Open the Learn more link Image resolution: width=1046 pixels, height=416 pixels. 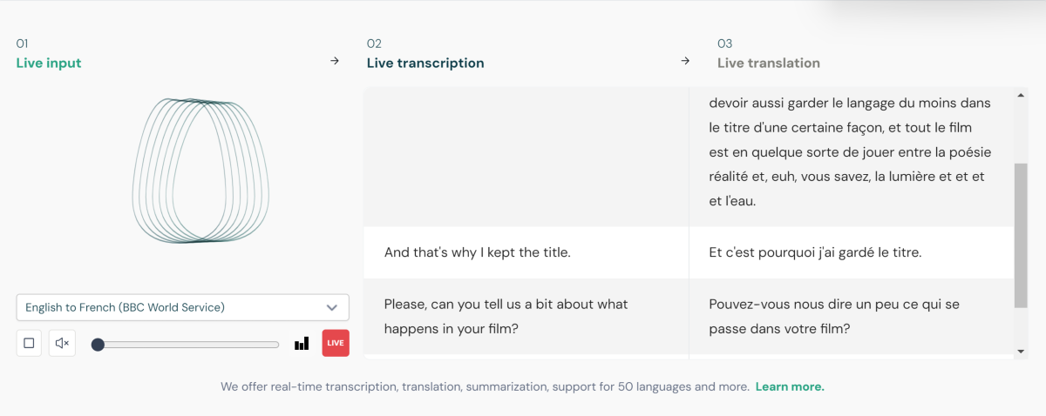[790, 386]
